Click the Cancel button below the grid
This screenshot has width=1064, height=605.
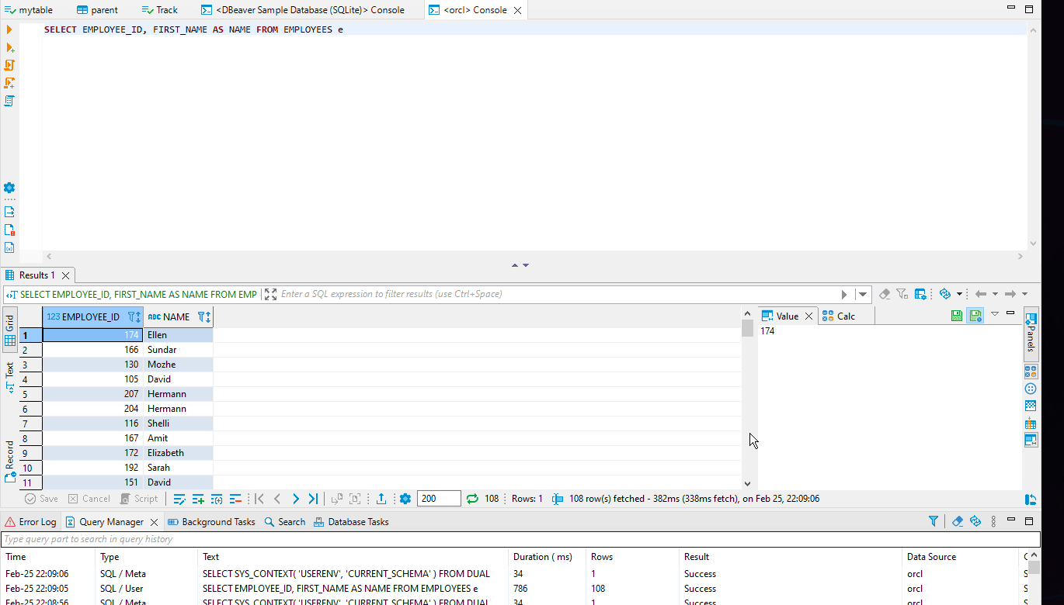coord(89,499)
